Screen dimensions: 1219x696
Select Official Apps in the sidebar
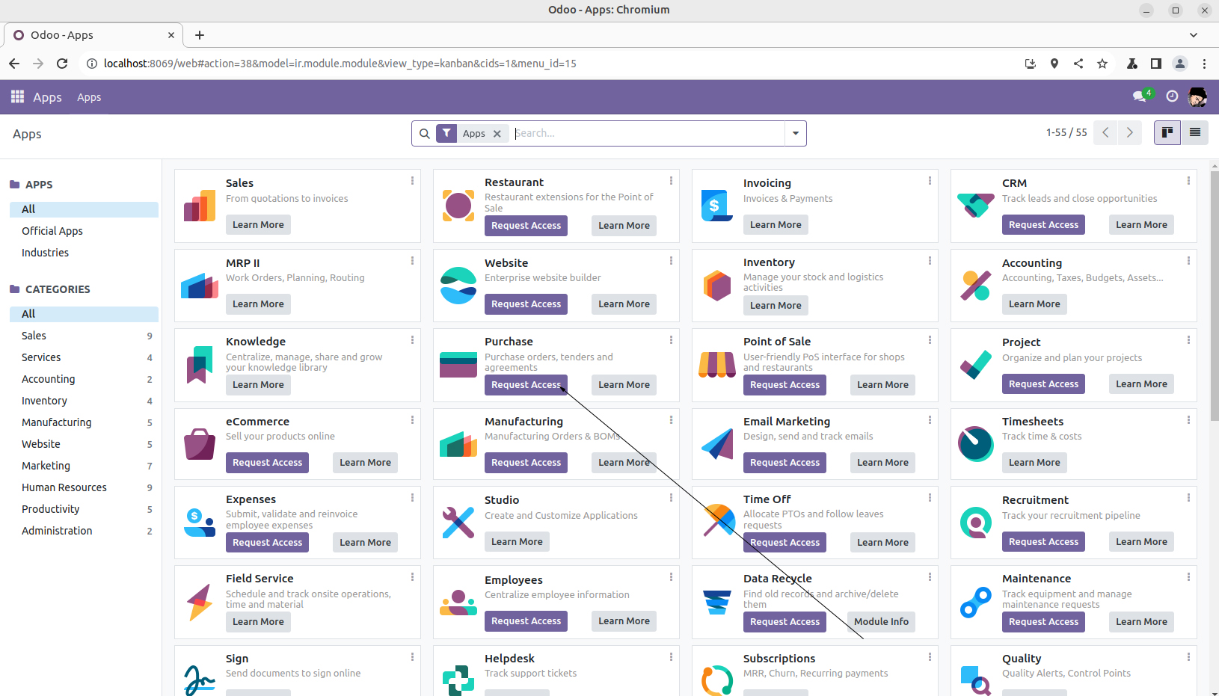[x=52, y=231]
